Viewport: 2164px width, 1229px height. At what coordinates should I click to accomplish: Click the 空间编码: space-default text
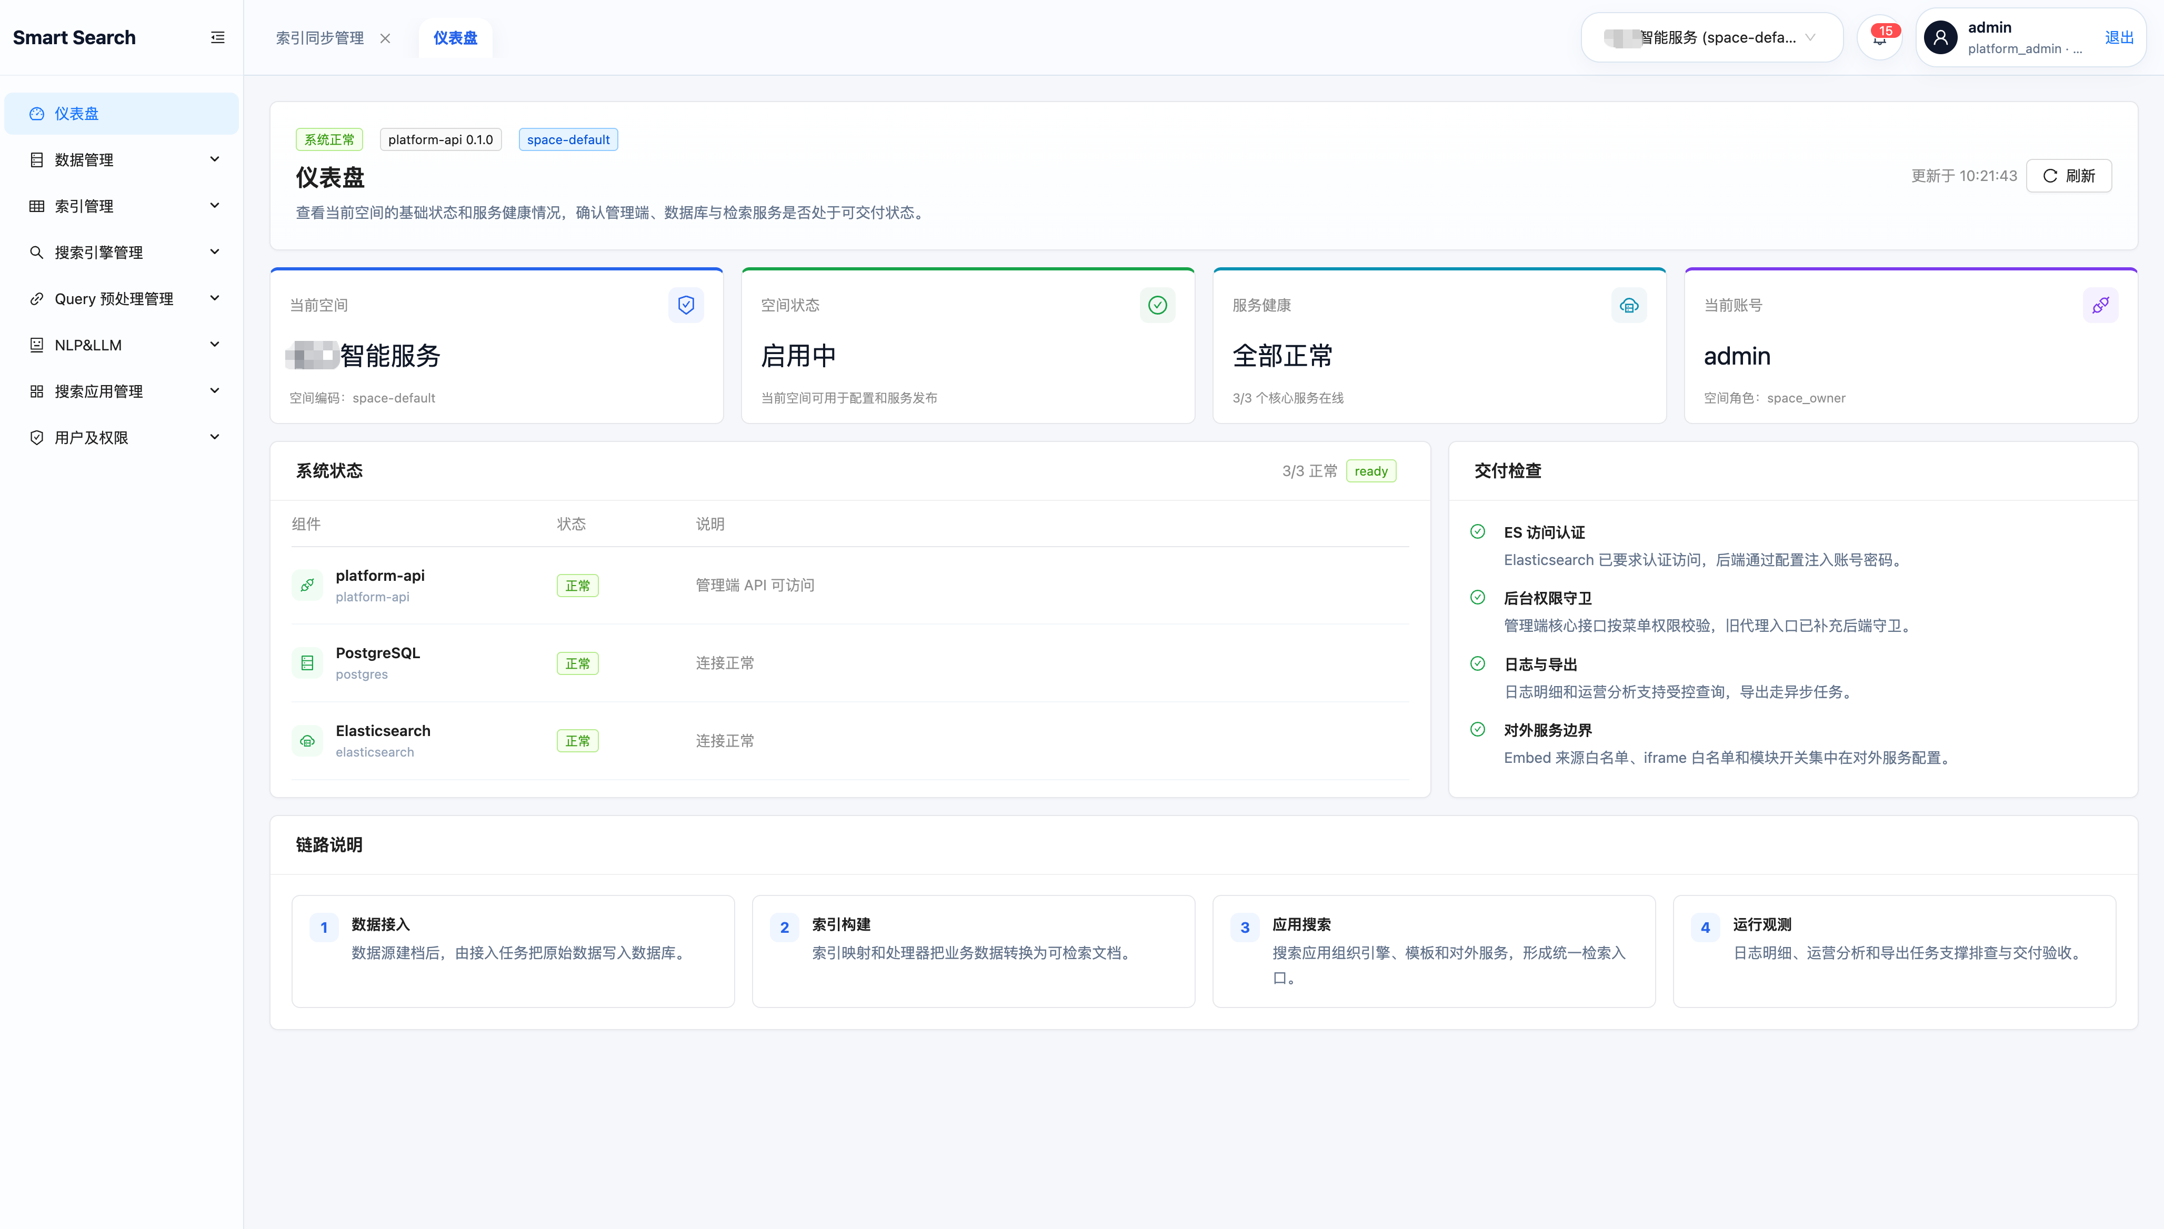click(362, 398)
